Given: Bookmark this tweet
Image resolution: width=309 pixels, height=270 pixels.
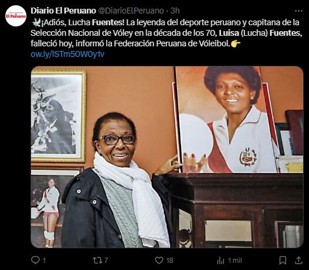Looking at the screenshot, I should click(283, 261).
